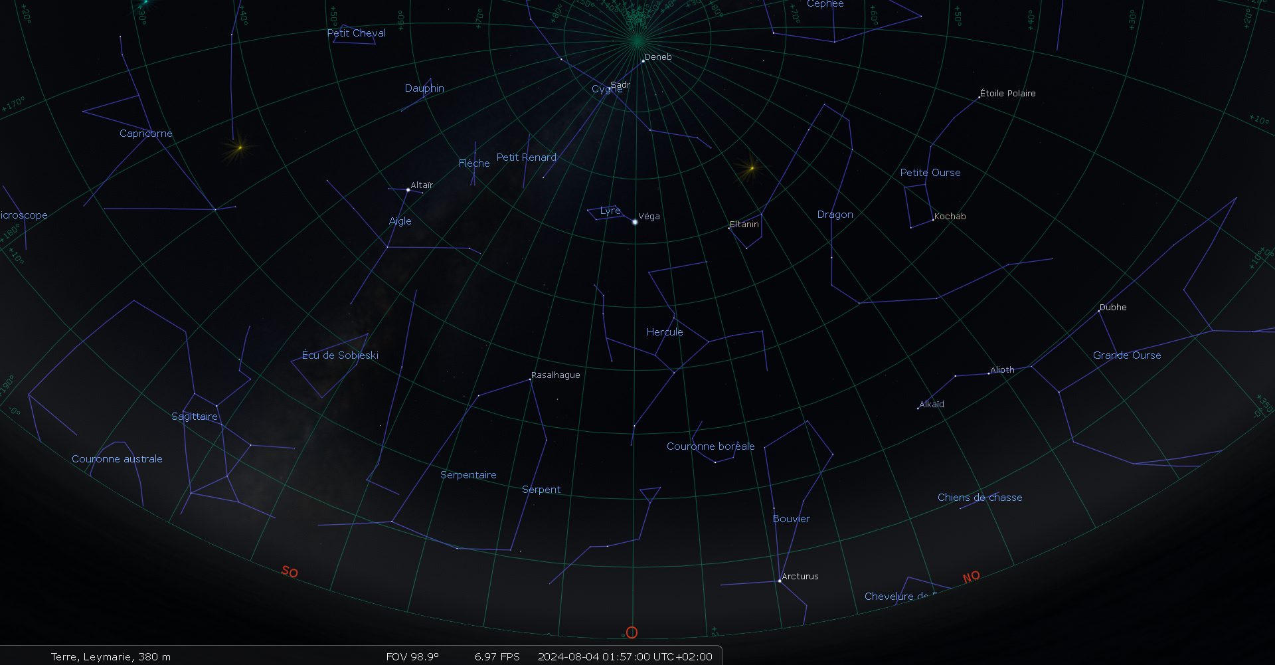Select the star Rasalhague

tap(530, 379)
